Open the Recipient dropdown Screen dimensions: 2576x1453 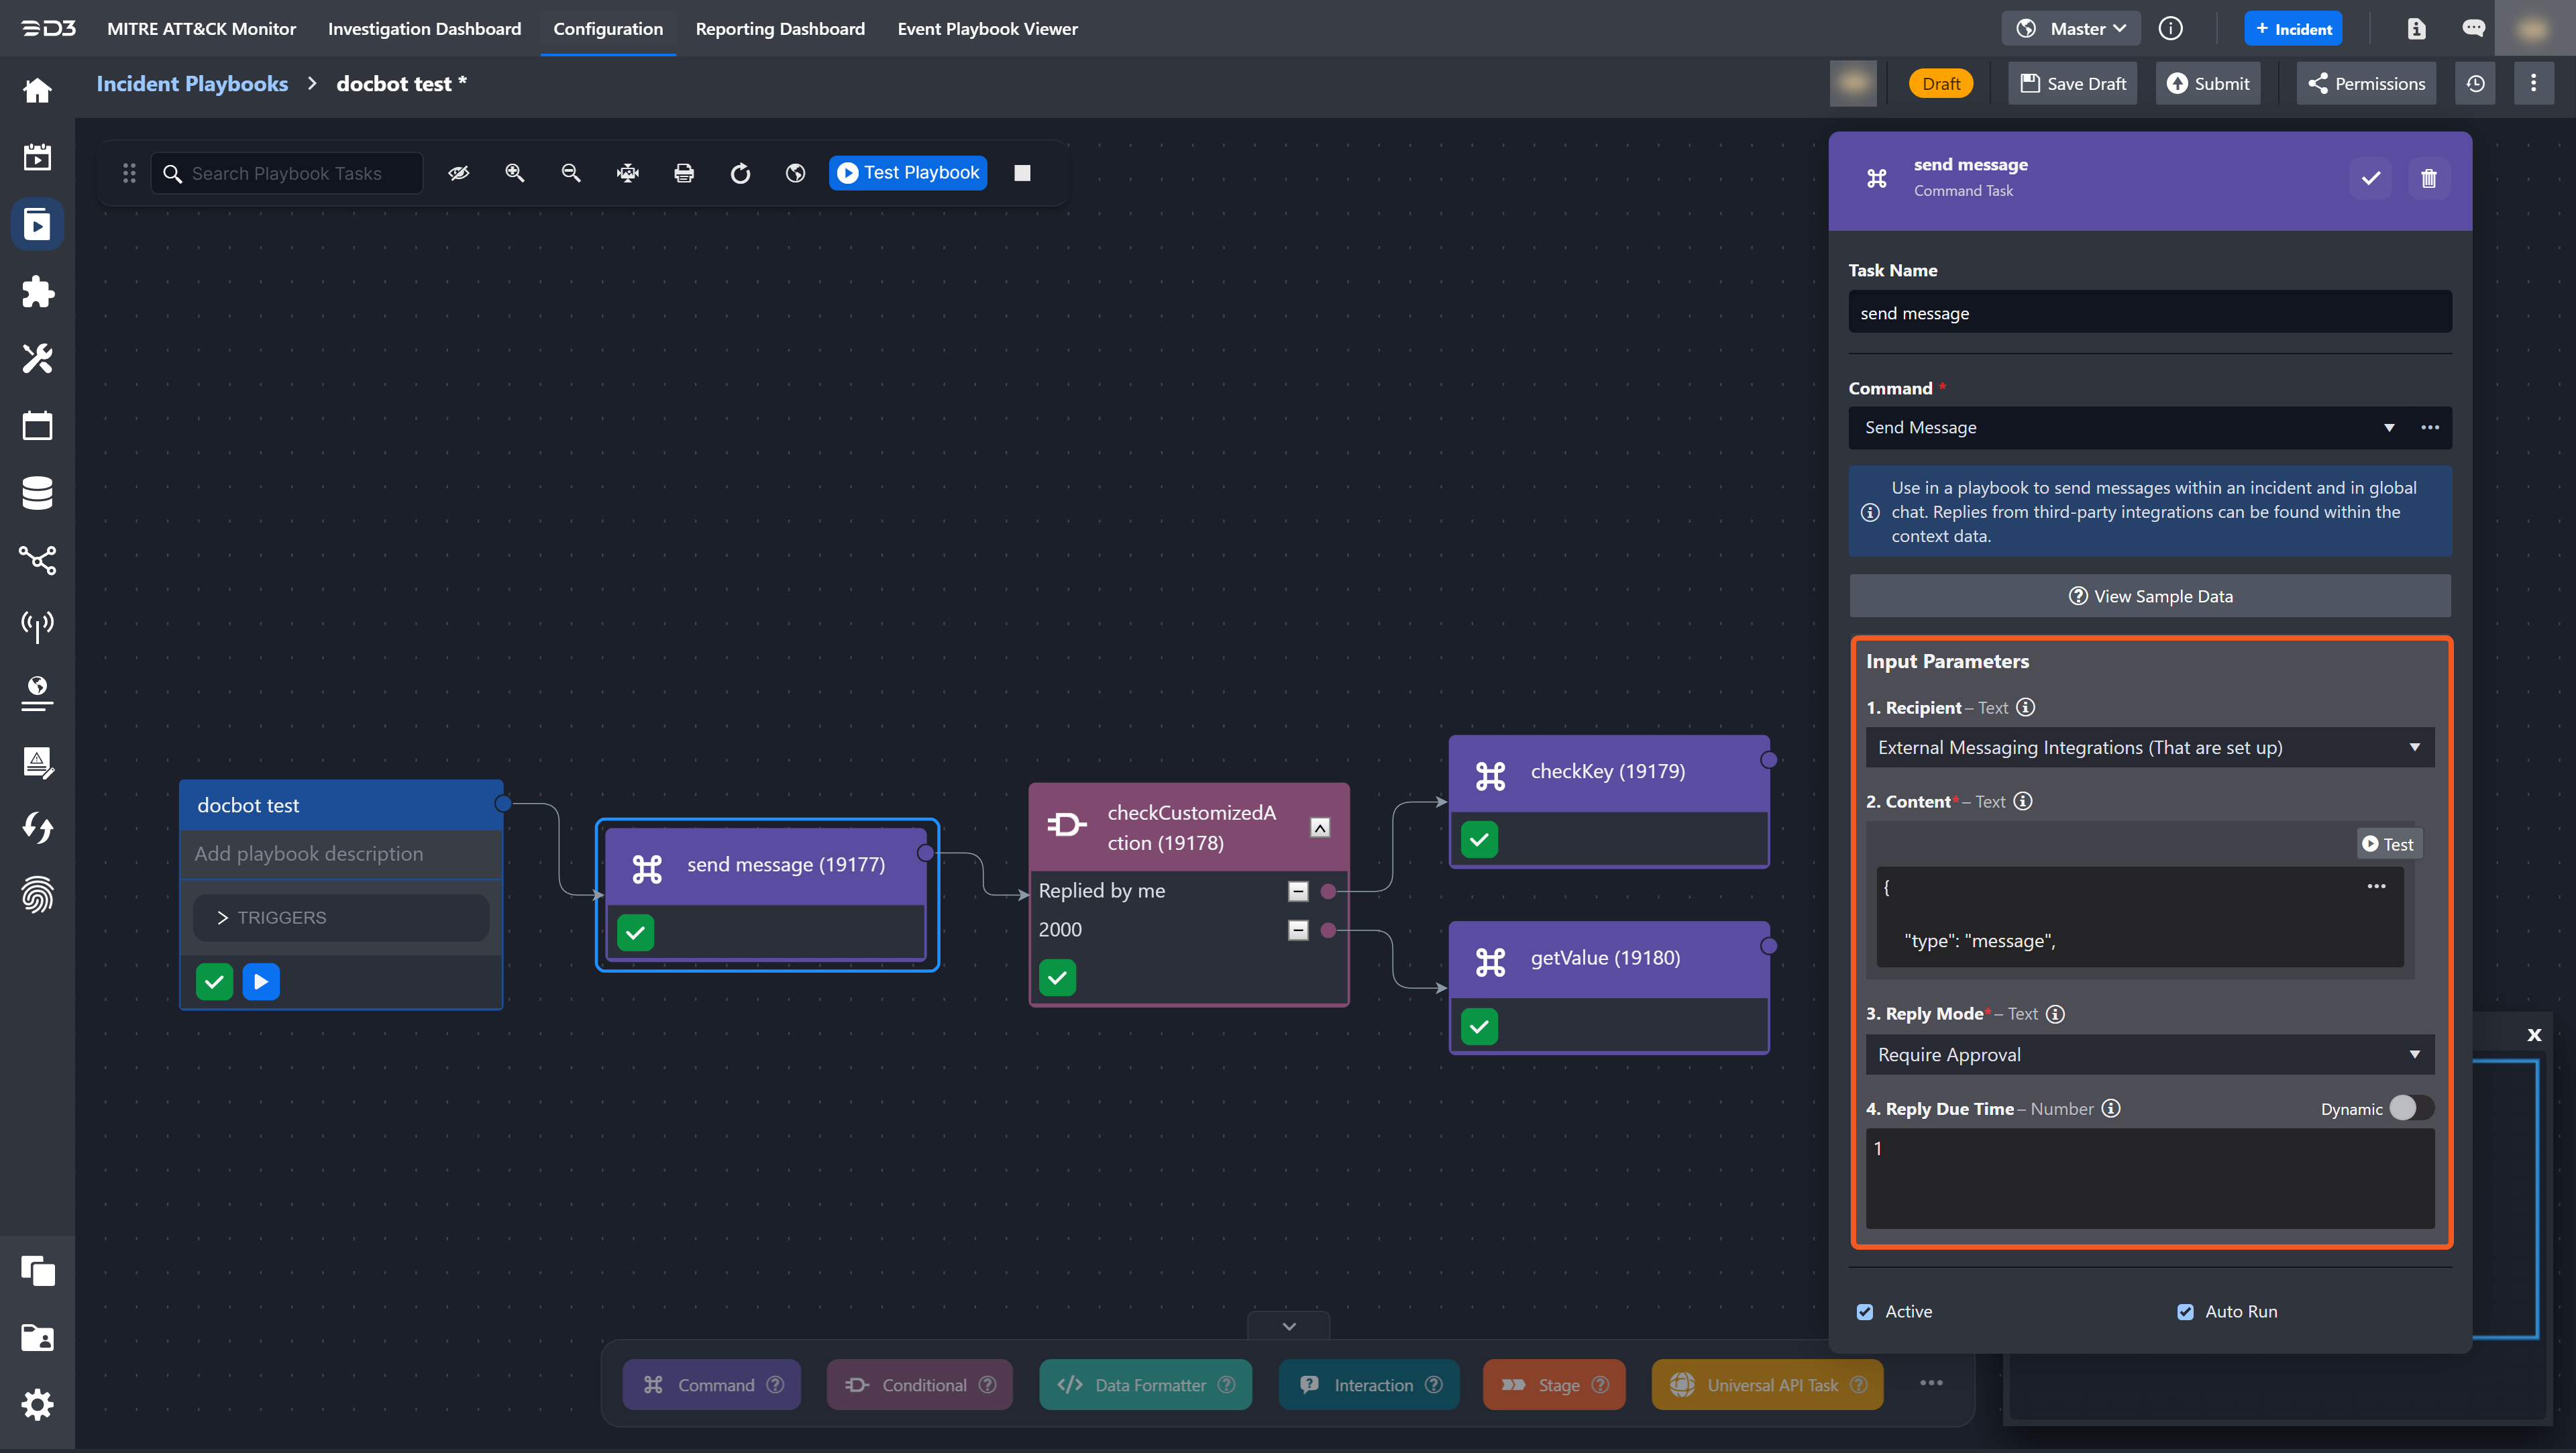[2149, 747]
